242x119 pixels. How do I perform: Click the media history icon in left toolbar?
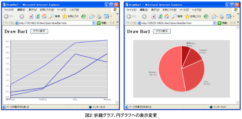pos(83,16)
